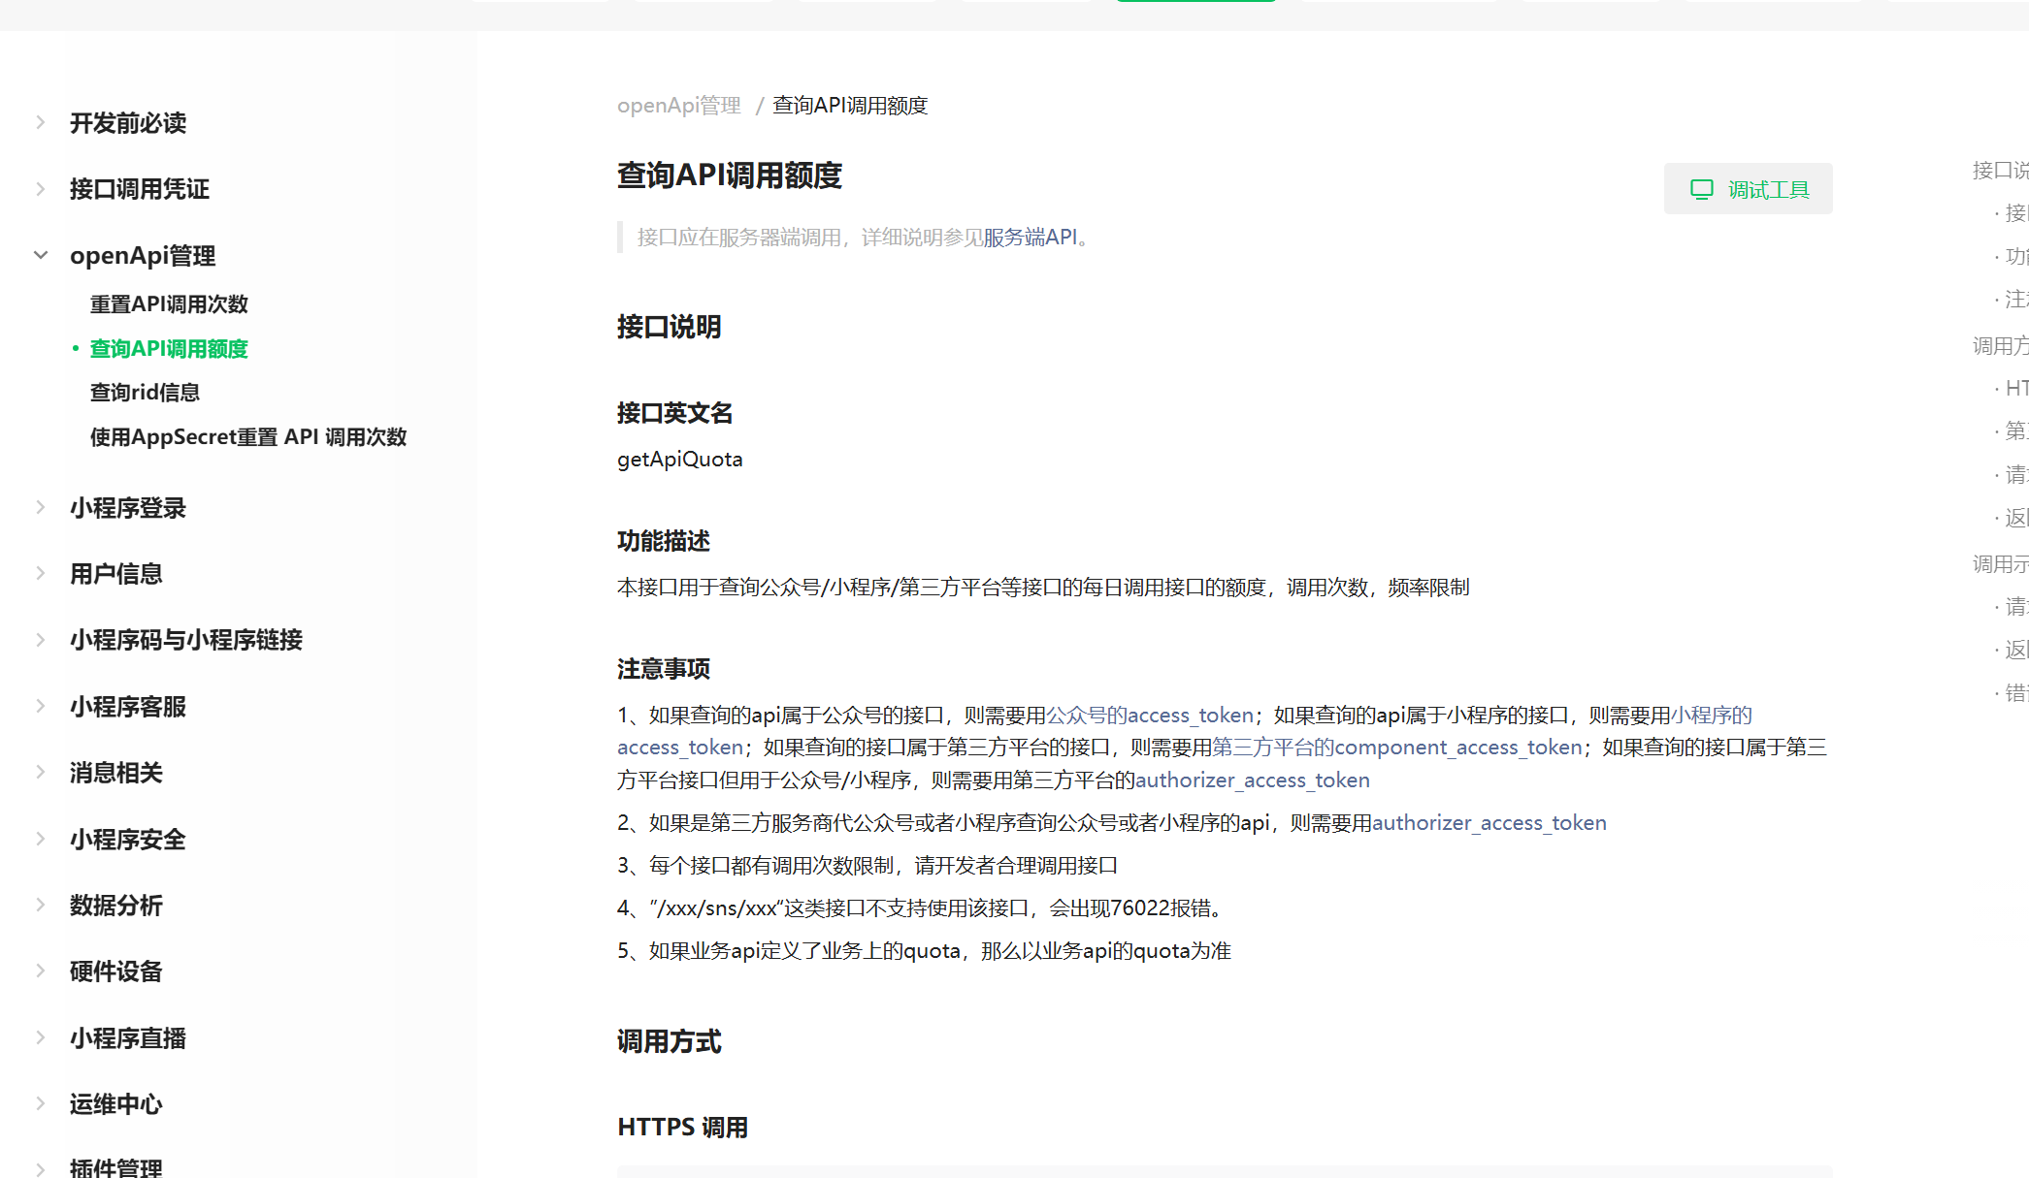The image size is (2029, 1178).
Task: Open 使用AppSecret重置 API 调用次数 page
Action: pos(247,437)
